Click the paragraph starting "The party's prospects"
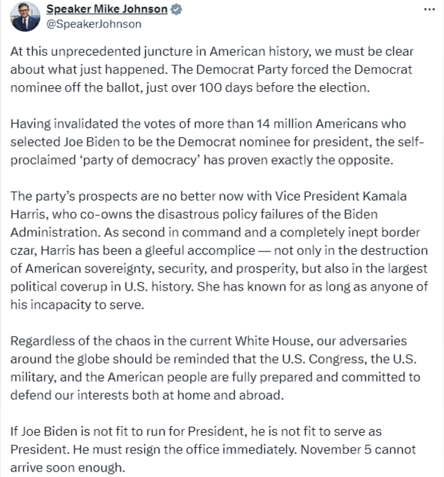This screenshot has width=444, height=477. tap(218, 250)
